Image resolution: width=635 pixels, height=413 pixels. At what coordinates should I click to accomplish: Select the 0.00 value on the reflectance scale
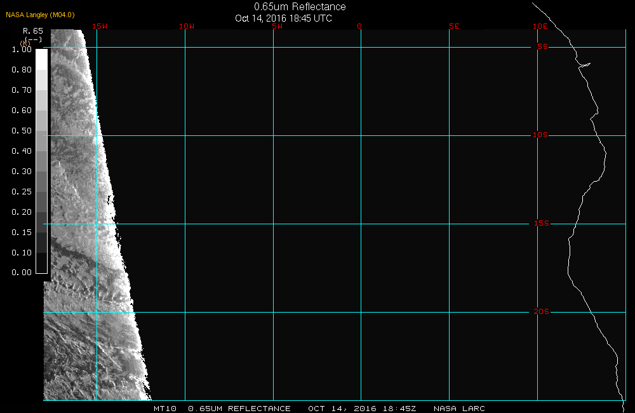22,273
